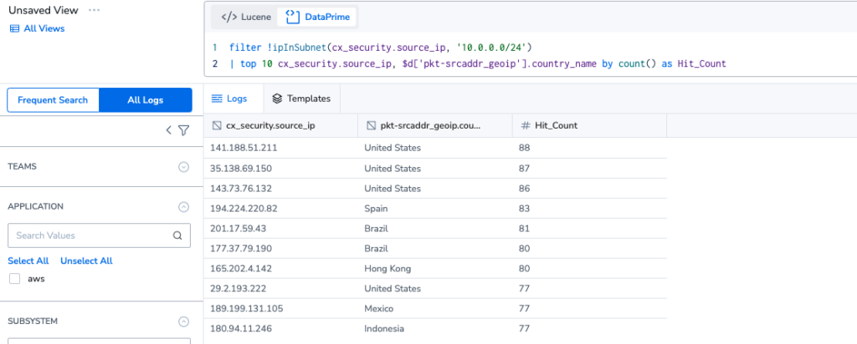
Task: Open the Unsaved View ellipsis menu
Action: pos(94,10)
